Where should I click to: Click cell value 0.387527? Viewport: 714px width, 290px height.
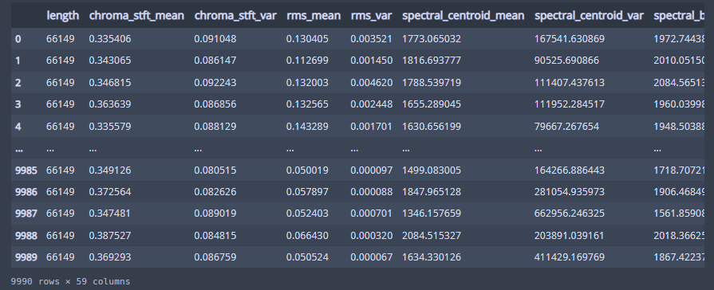tap(110, 236)
